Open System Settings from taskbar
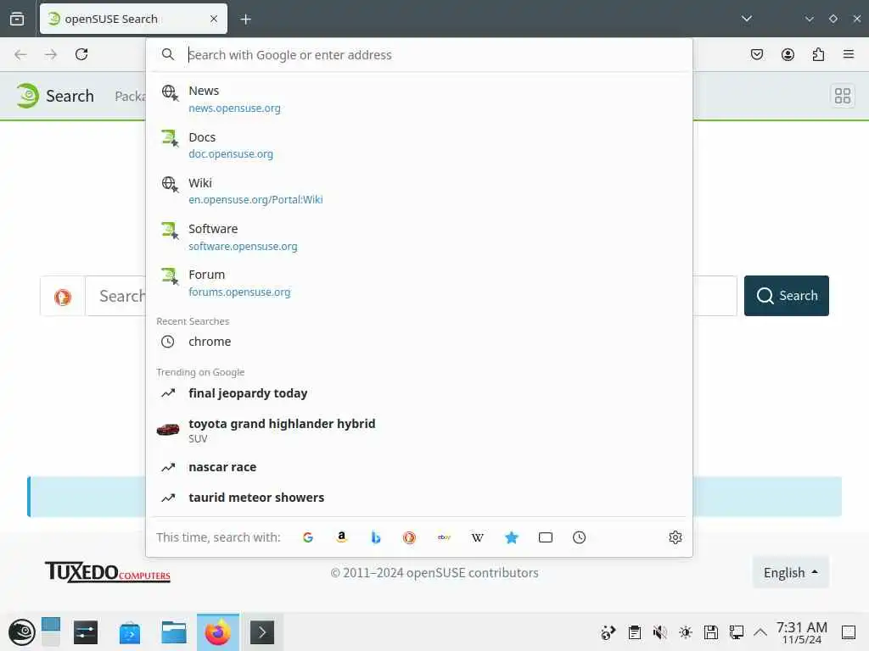 pos(86,632)
